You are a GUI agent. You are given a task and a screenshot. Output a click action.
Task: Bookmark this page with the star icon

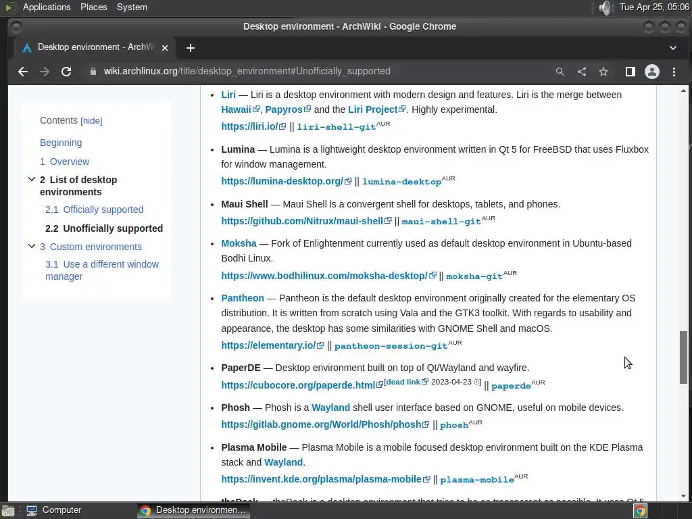603,72
